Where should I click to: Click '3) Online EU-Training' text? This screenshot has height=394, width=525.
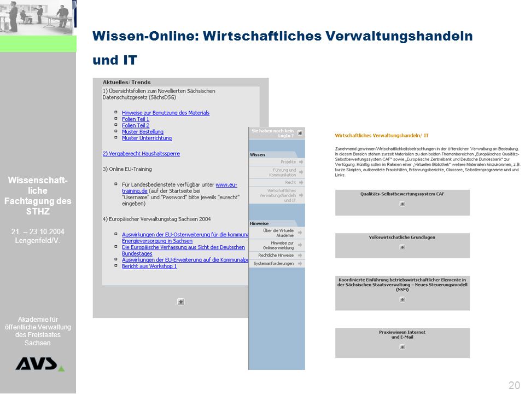click(x=127, y=169)
